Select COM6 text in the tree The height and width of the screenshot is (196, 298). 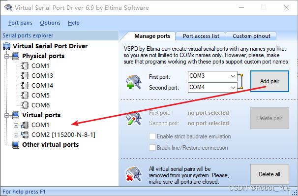tap(40, 105)
